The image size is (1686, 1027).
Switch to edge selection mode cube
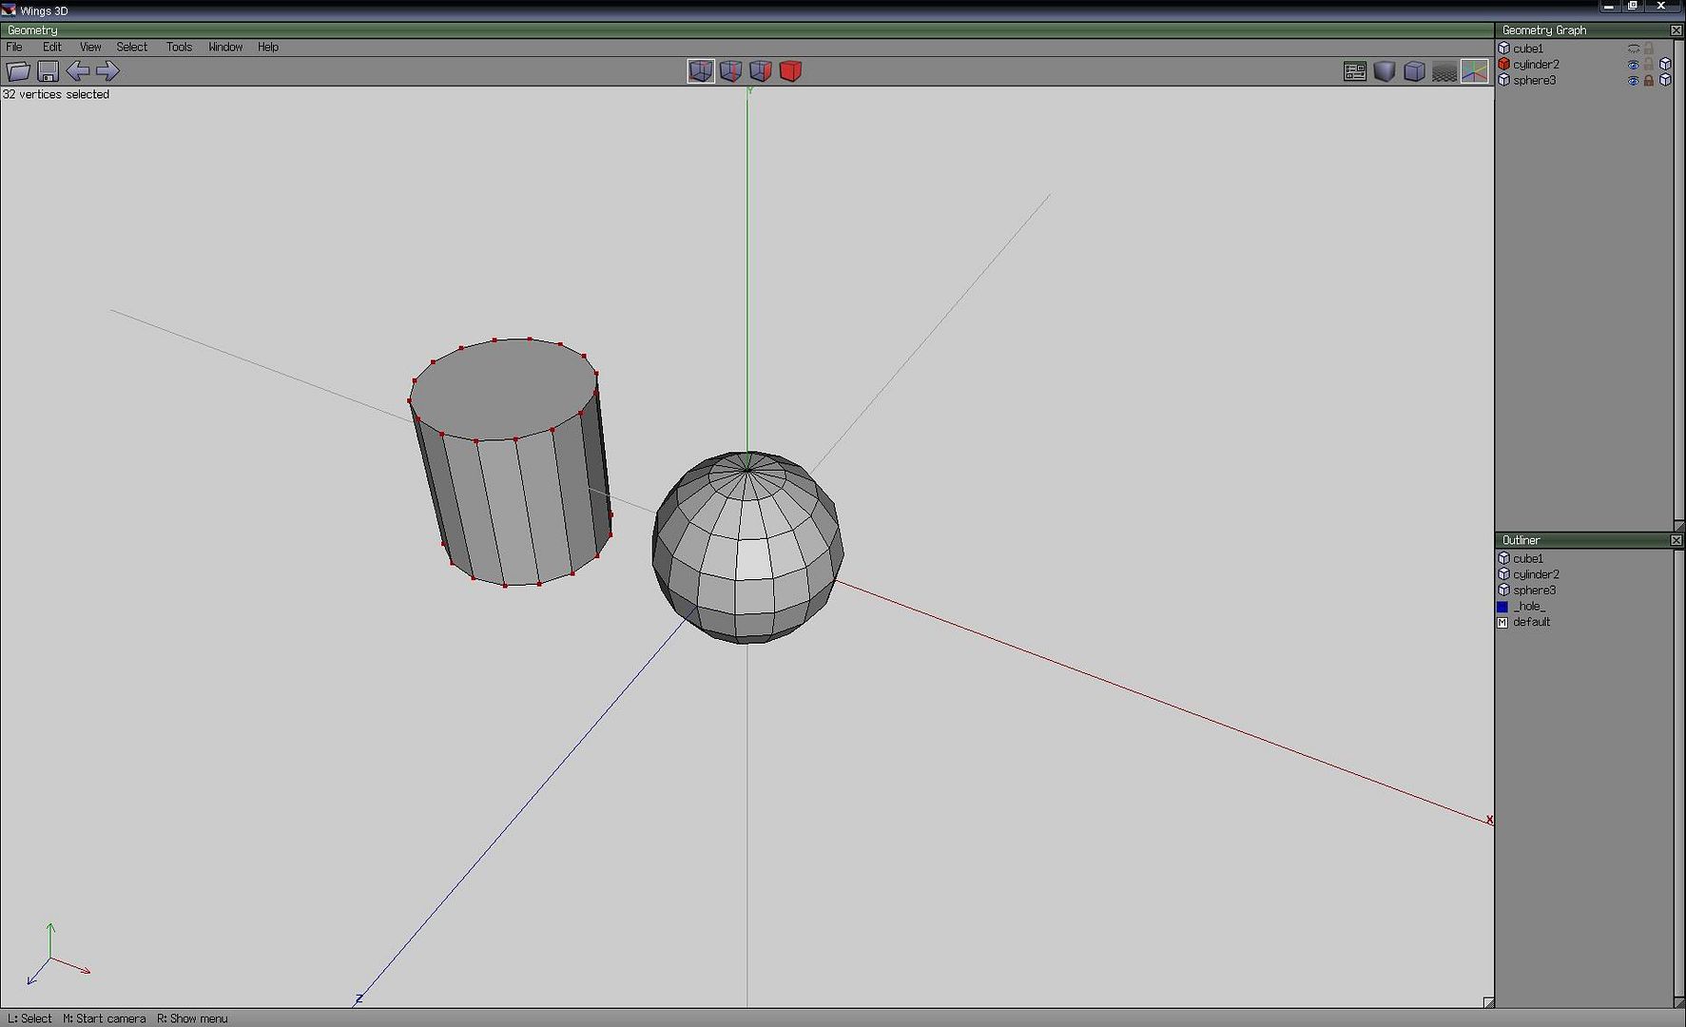(x=730, y=71)
